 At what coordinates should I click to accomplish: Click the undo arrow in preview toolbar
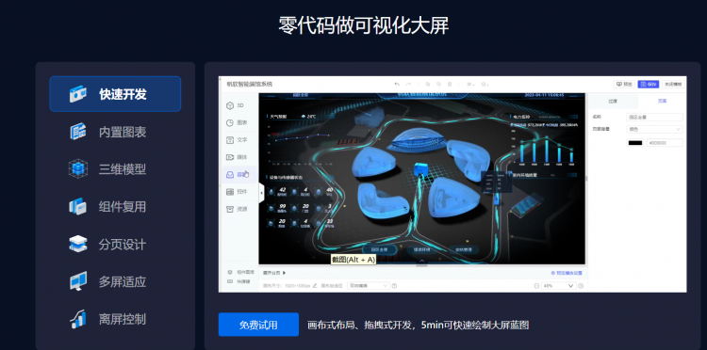click(397, 84)
